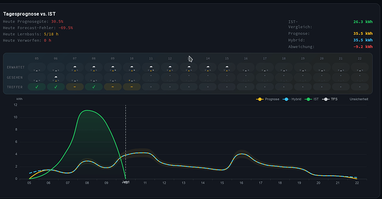Click the hour 18 column header in grid
This screenshot has width=382, height=199.
pyautogui.click(x=284, y=58)
